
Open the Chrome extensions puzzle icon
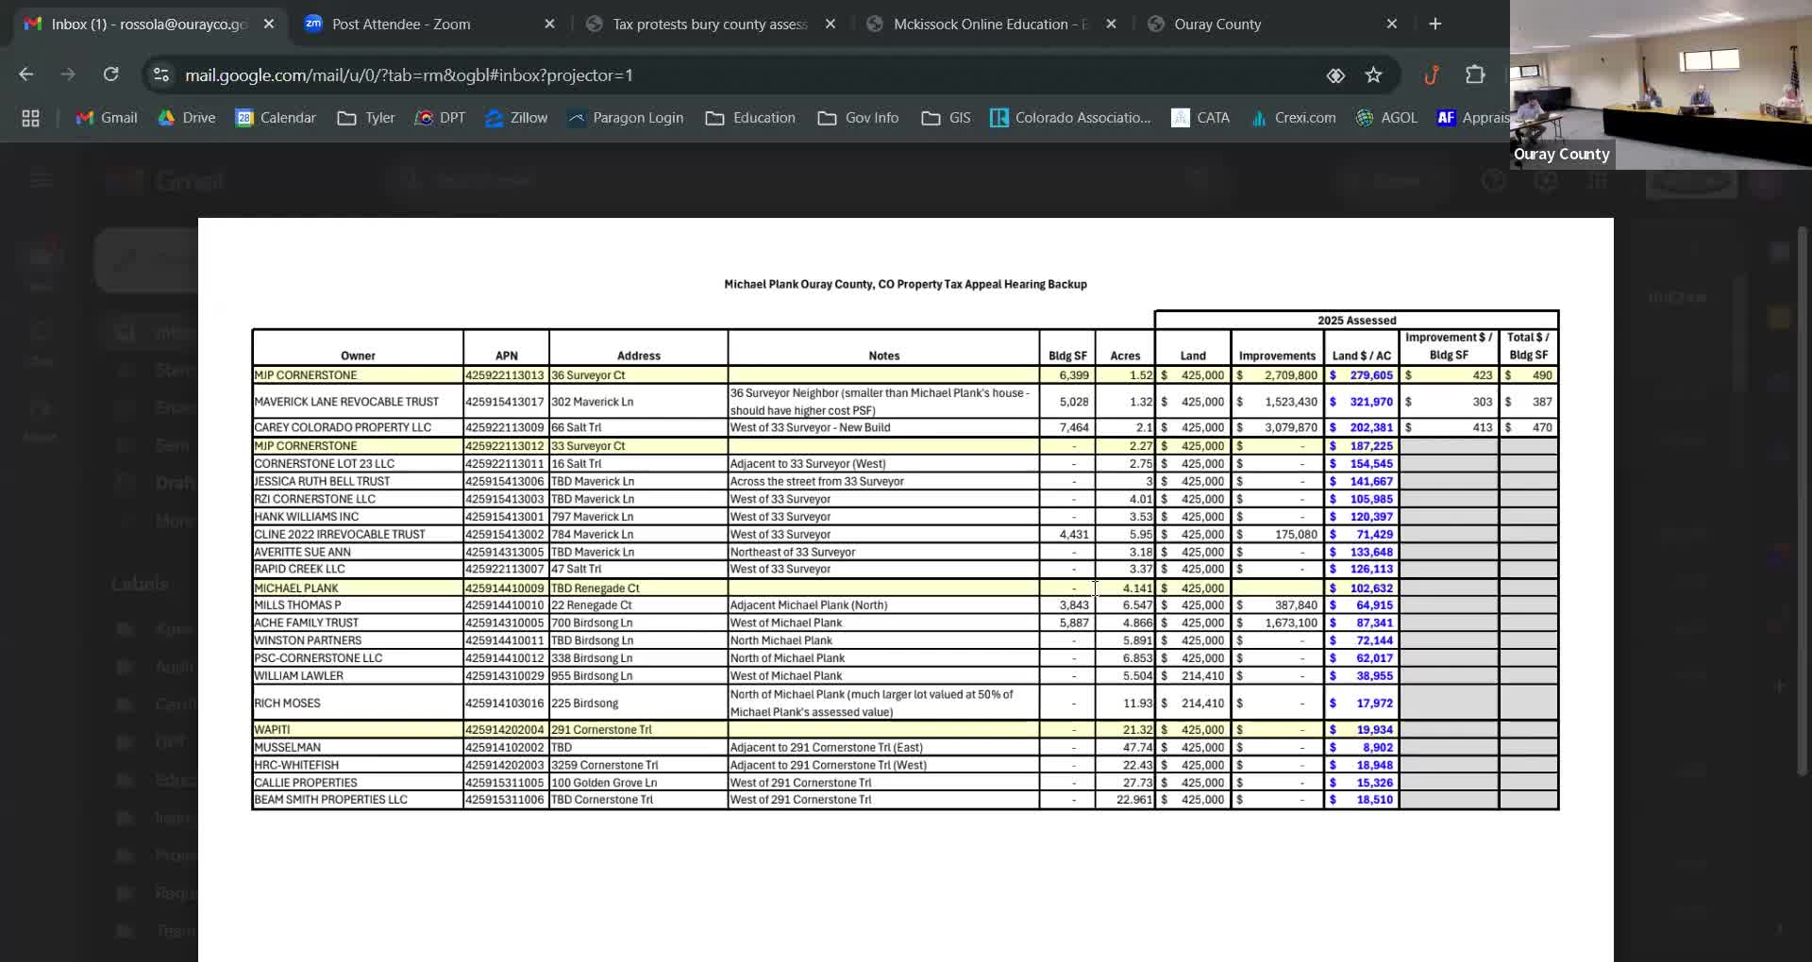pos(1475,75)
